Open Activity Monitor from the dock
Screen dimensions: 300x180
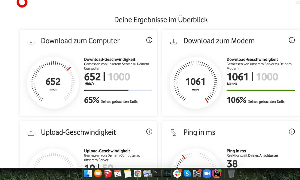[x=167, y=173]
